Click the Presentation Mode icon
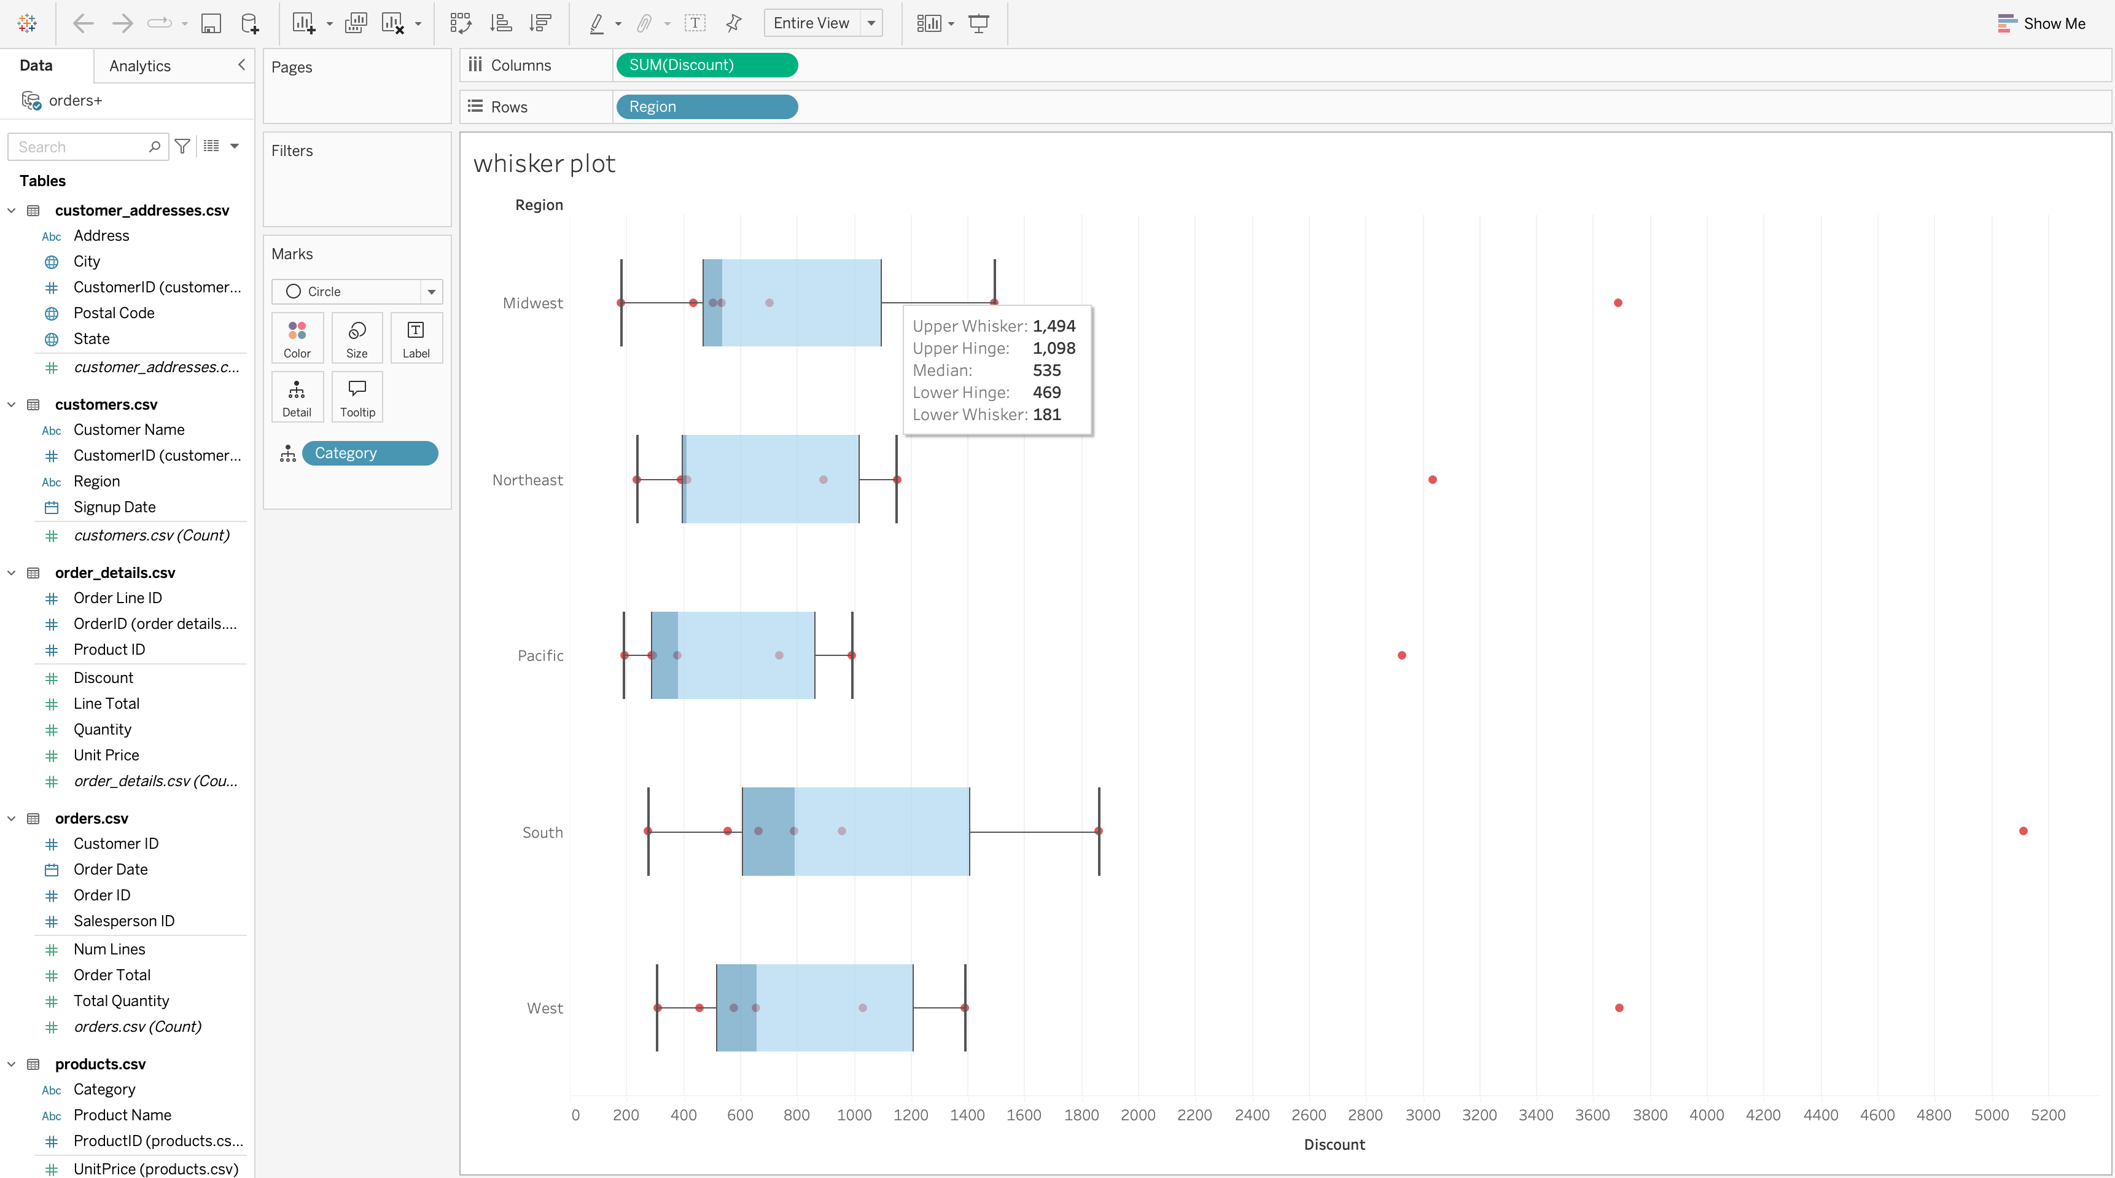The image size is (2115, 1178). coord(979,23)
